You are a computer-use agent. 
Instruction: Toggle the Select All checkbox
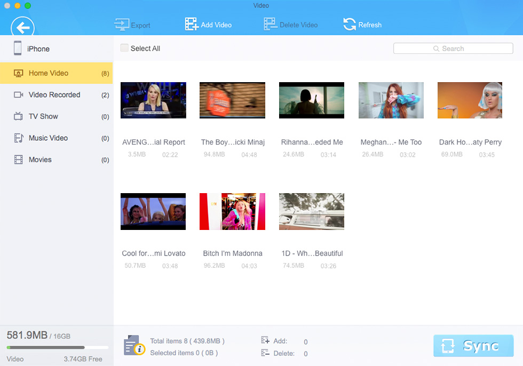point(124,48)
